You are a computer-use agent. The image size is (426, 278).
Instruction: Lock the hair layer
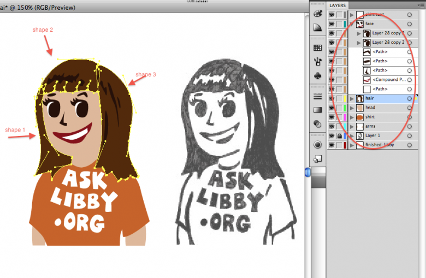[339, 99]
